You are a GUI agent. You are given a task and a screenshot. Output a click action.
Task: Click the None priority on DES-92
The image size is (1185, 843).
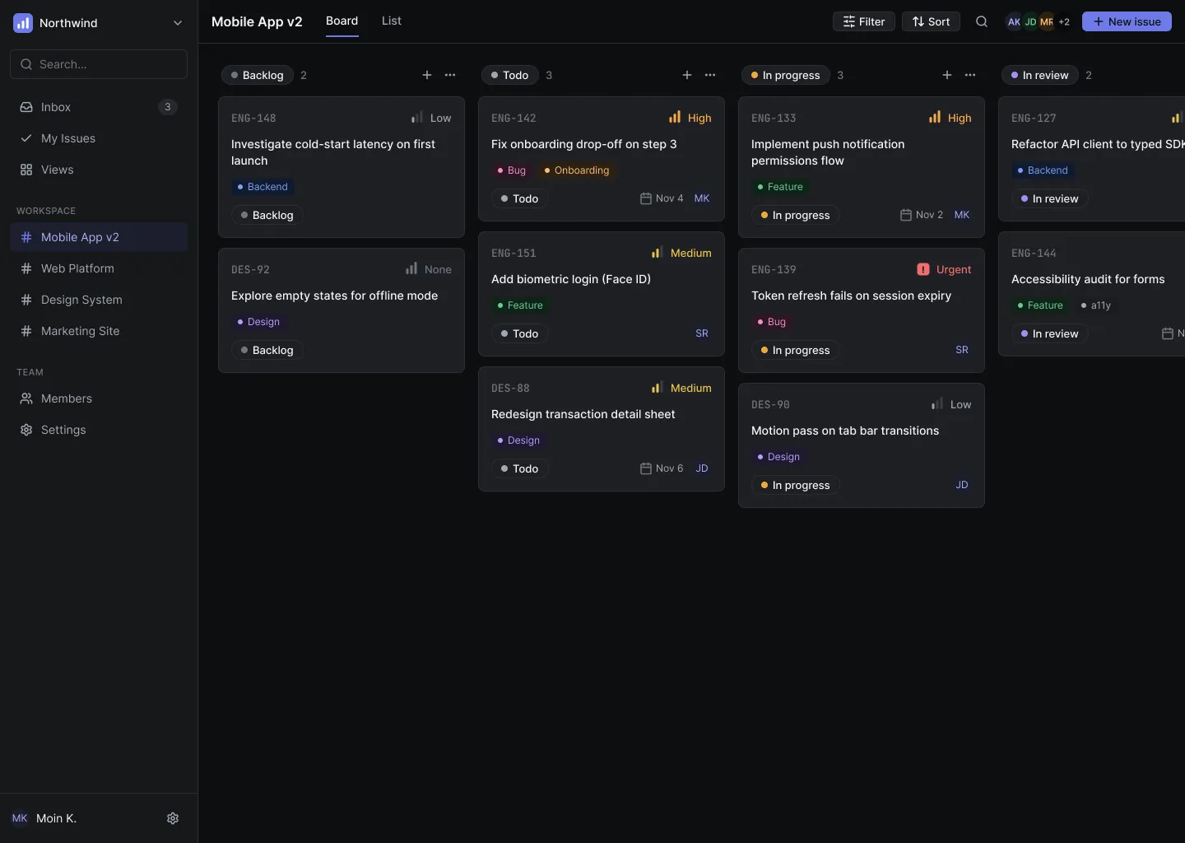coord(429,269)
